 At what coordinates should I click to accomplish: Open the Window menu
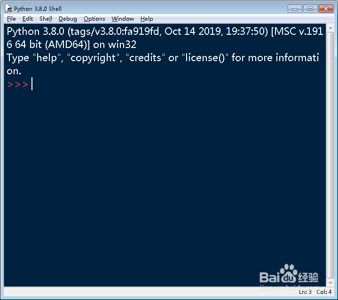click(123, 19)
